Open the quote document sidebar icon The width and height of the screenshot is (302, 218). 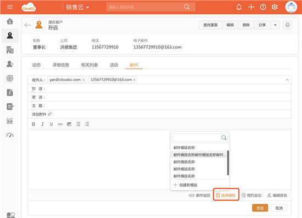click(10, 92)
